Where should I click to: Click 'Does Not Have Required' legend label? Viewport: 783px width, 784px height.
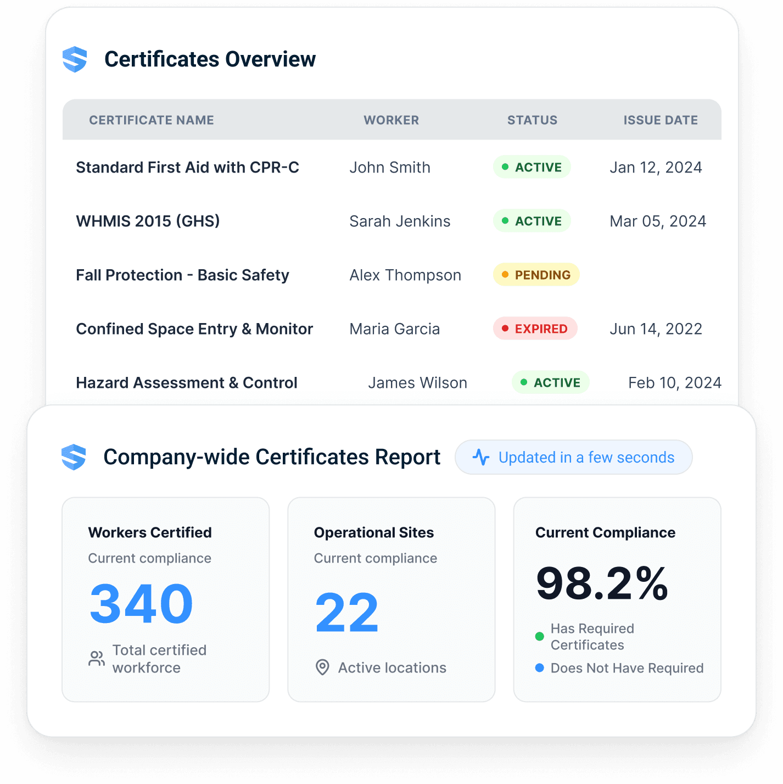click(x=627, y=668)
